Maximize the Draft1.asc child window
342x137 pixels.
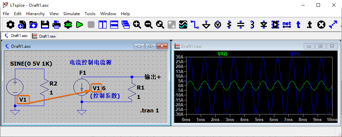(150, 46)
